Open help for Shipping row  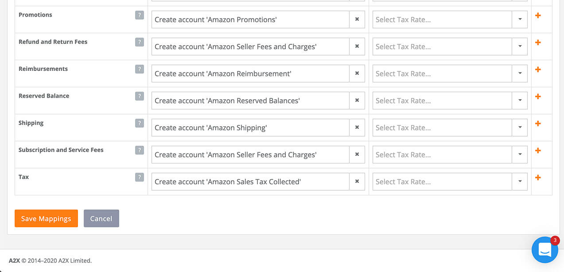(140, 123)
